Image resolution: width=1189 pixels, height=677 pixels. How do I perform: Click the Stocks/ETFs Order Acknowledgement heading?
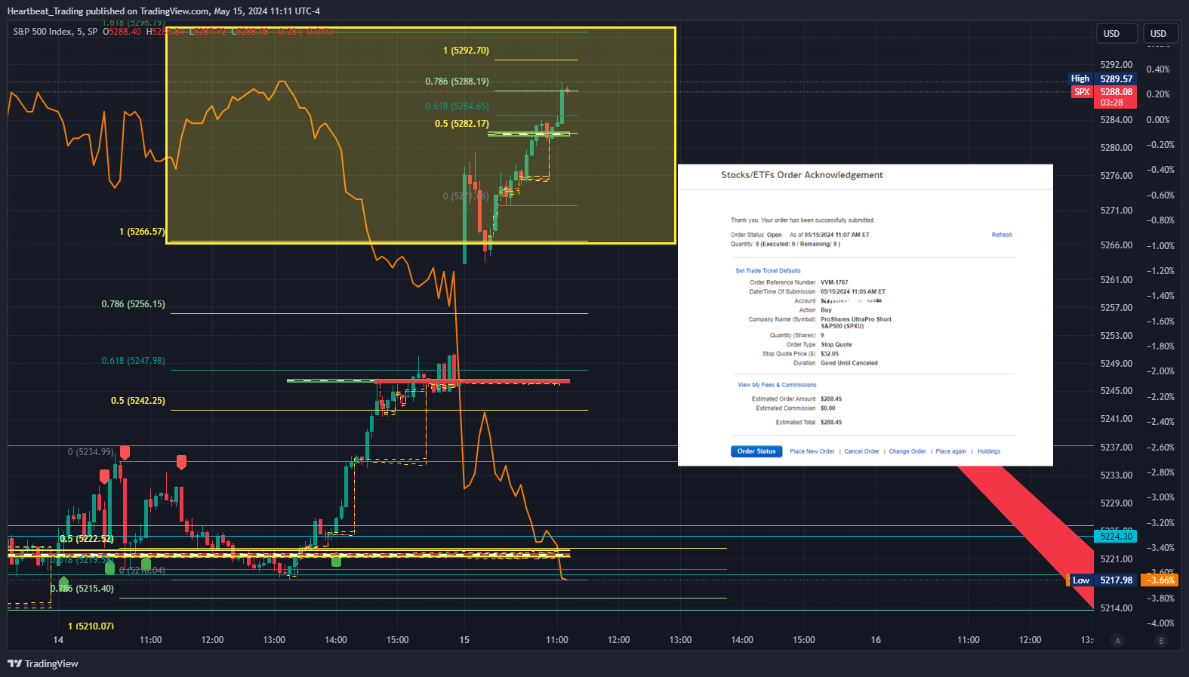click(802, 175)
